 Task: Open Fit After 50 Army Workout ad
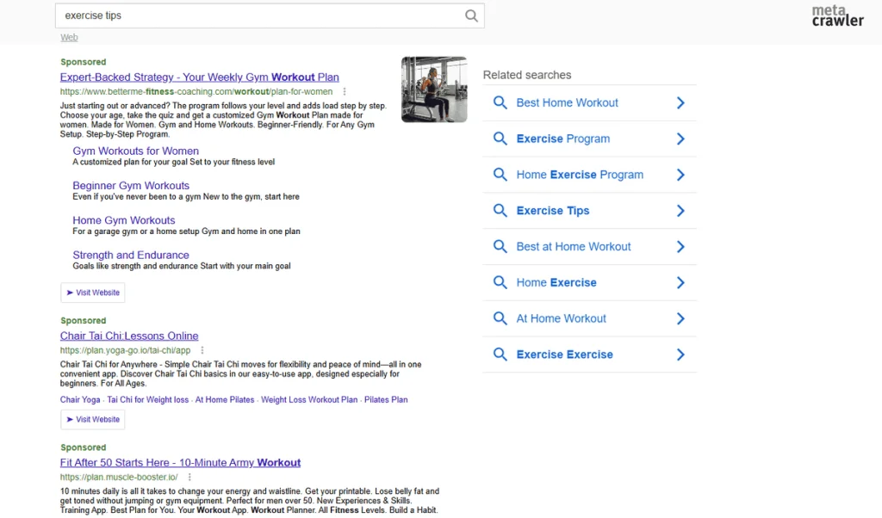pyautogui.click(x=181, y=463)
